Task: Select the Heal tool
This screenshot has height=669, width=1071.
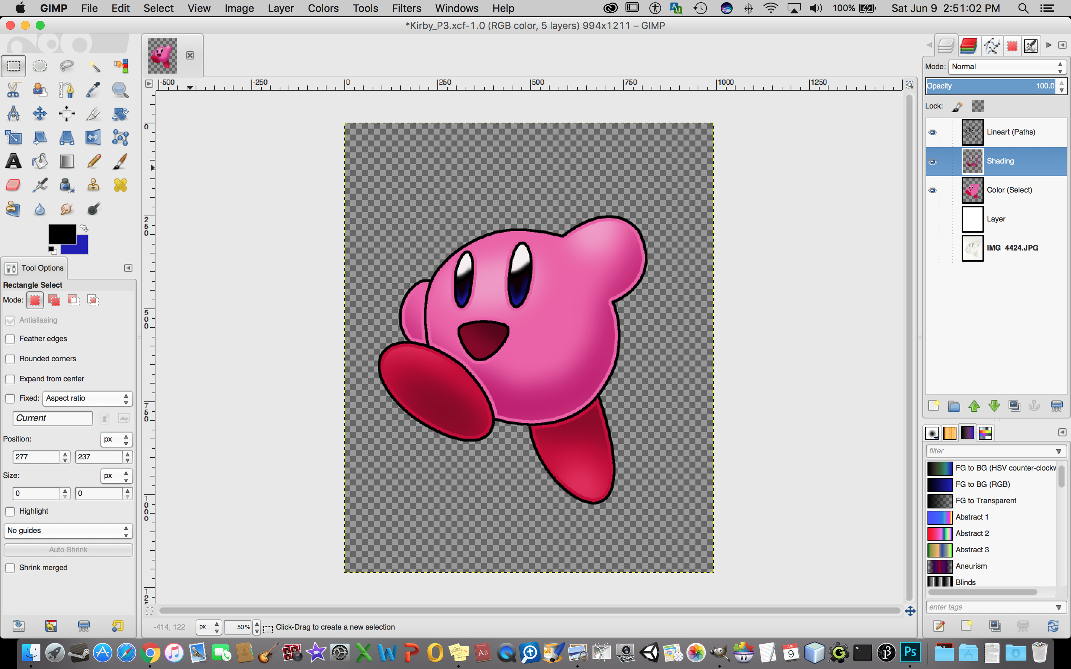Action: click(120, 185)
